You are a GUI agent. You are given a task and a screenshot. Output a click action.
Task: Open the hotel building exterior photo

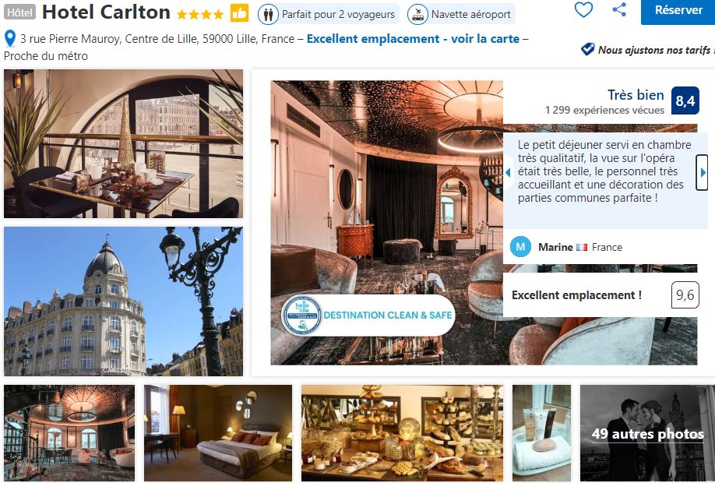pos(124,301)
